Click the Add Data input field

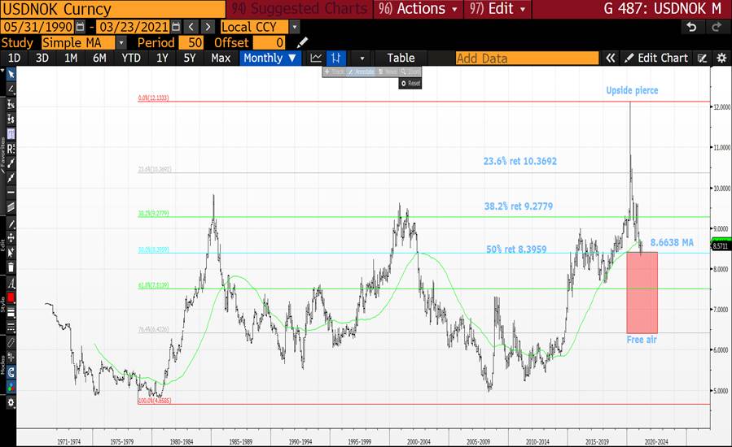[527, 59]
